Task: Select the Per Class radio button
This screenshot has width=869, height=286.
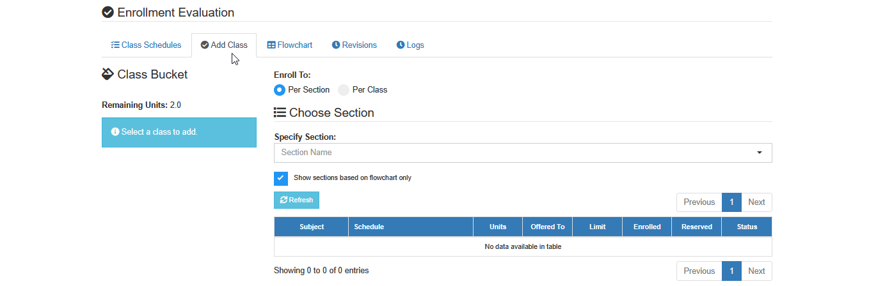Action: point(344,90)
